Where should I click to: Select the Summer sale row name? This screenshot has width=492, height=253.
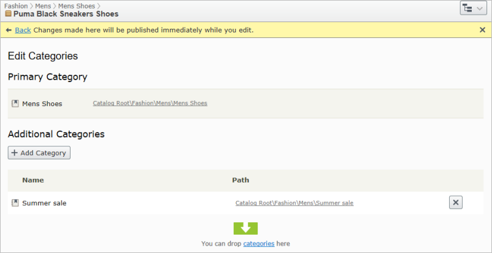[44, 203]
